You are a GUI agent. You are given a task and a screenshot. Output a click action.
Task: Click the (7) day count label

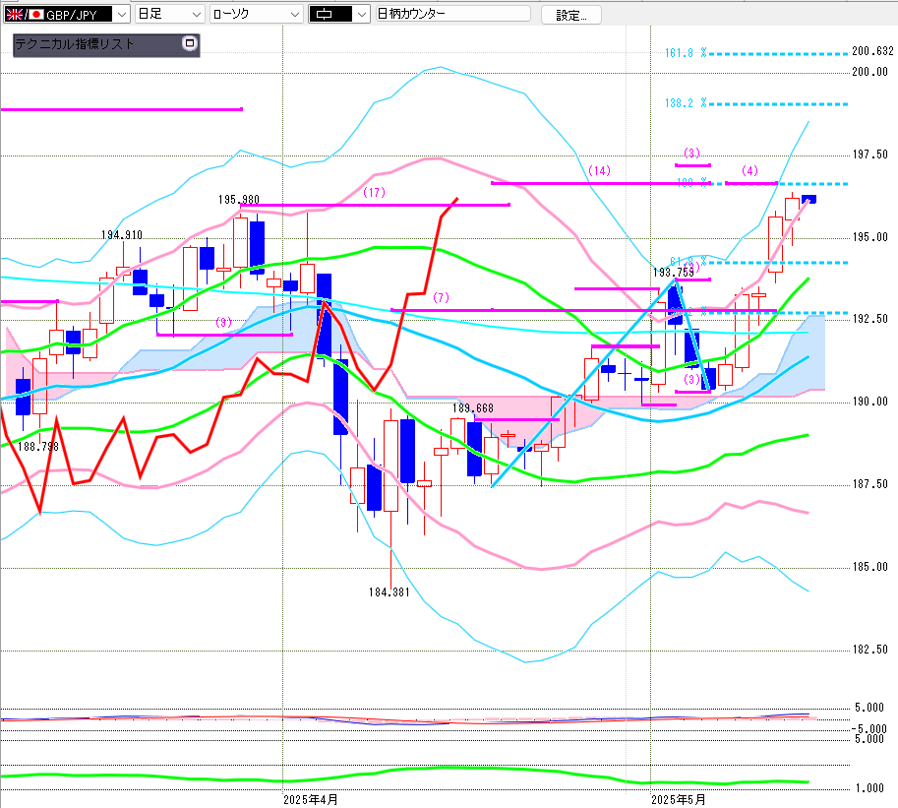click(x=441, y=297)
